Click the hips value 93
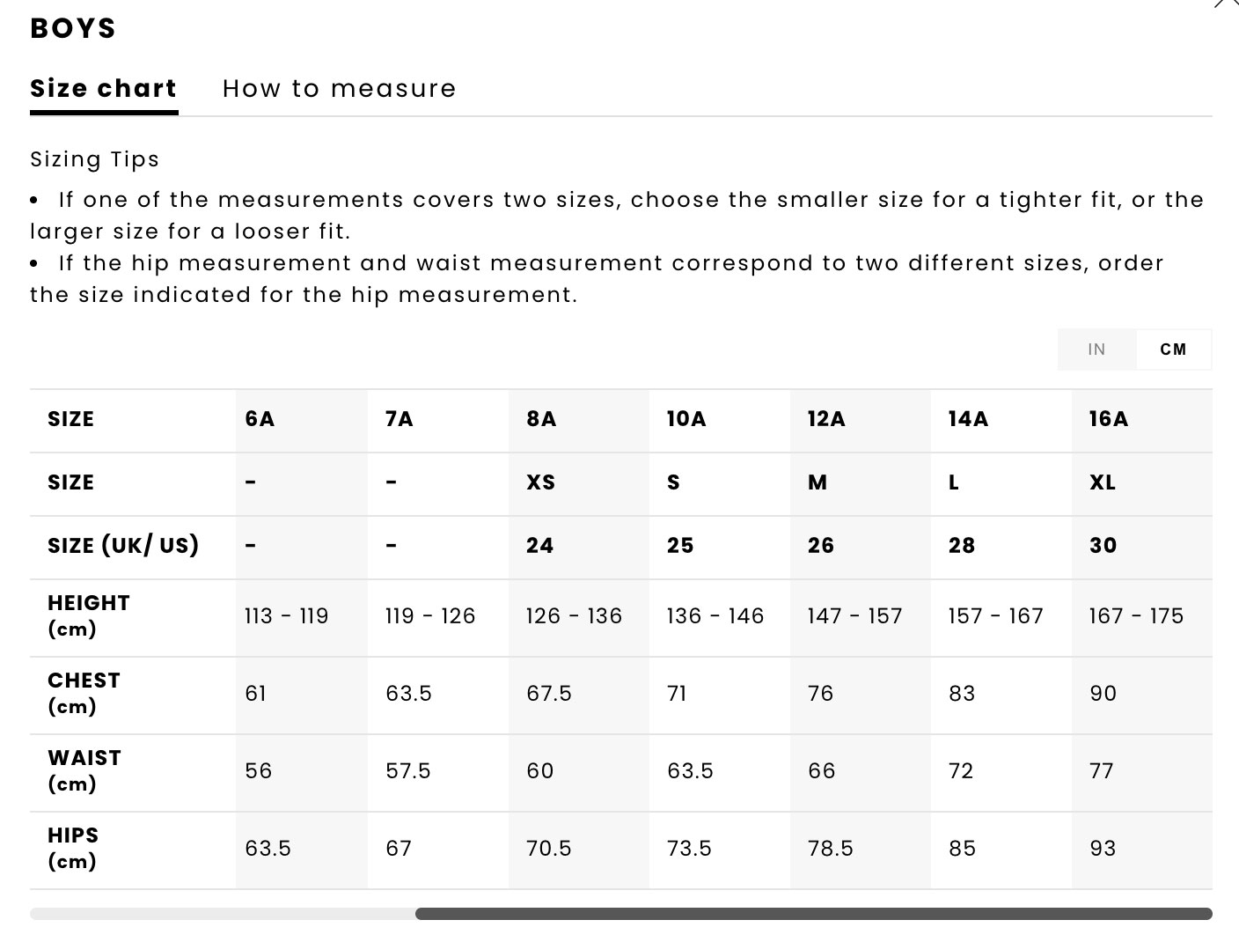 [x=1103, y=849]
